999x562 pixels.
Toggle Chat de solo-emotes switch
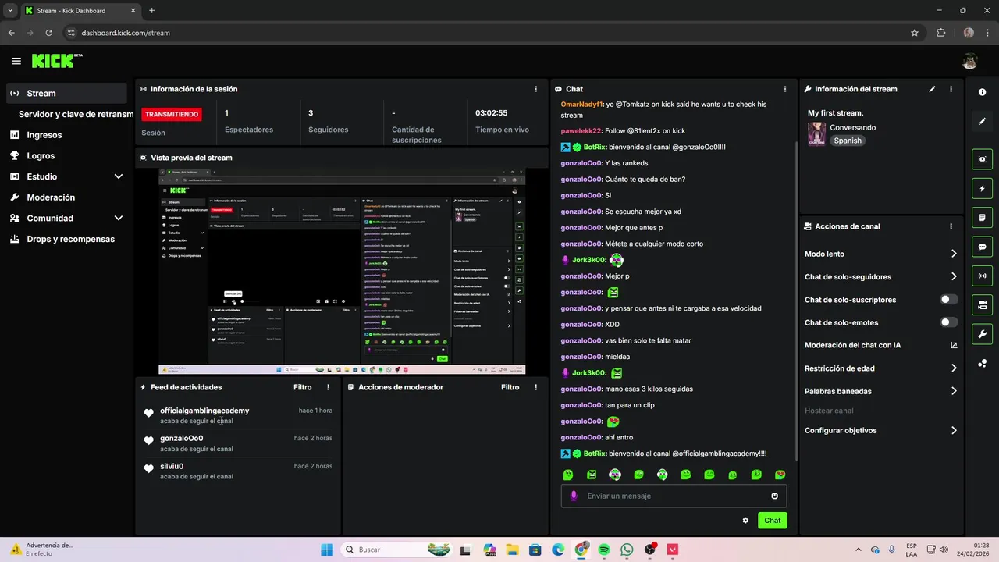tap(948, 322)
